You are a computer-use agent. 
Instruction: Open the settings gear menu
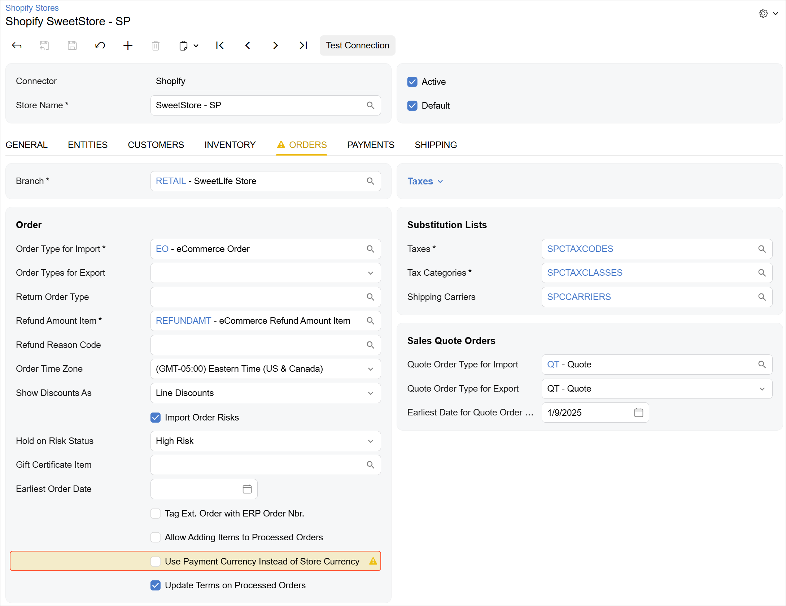tap(763, 14)
